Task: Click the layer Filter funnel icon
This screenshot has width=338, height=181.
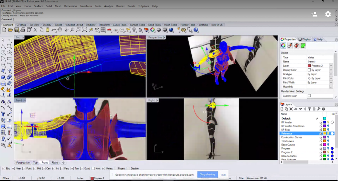Action: [310, 109]
